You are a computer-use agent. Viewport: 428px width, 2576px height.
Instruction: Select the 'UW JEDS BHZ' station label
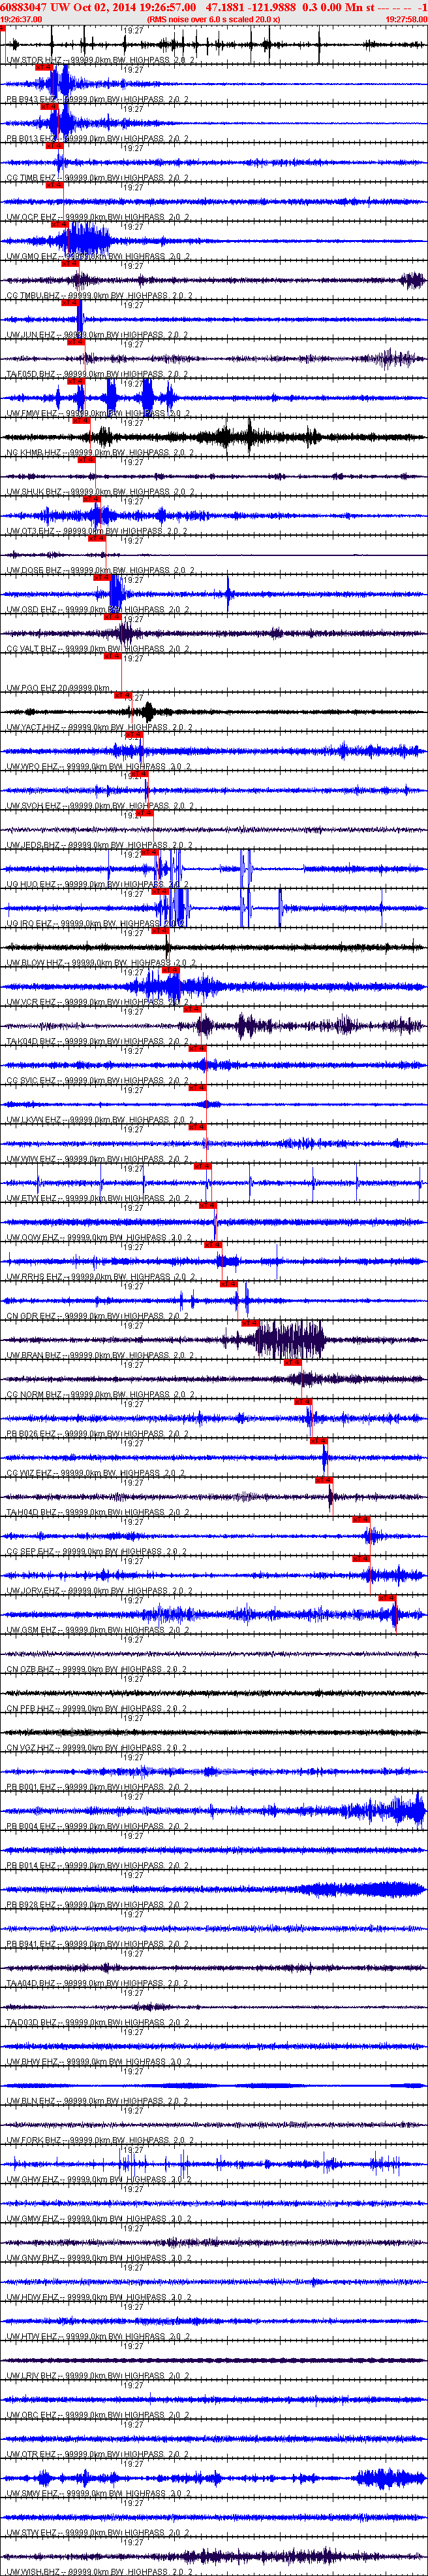coord(34,845)
